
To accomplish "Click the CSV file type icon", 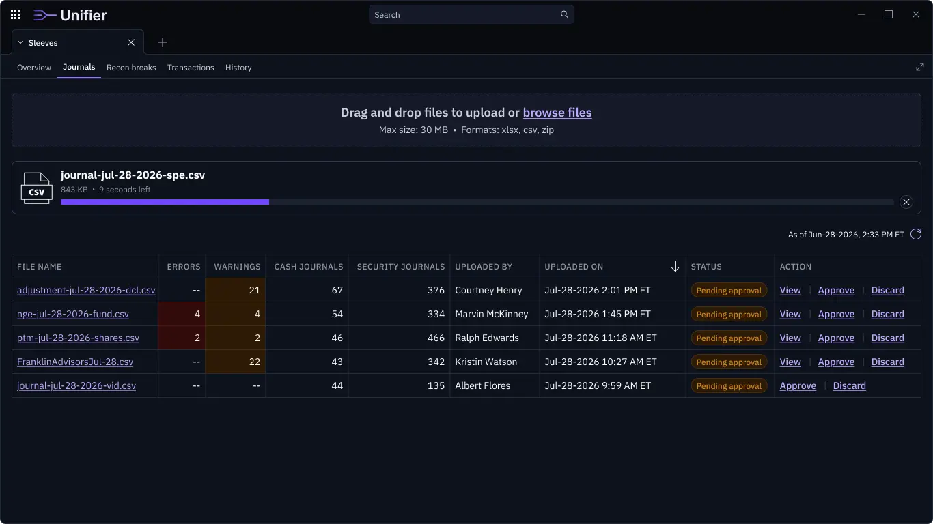I will pos(37,188).
